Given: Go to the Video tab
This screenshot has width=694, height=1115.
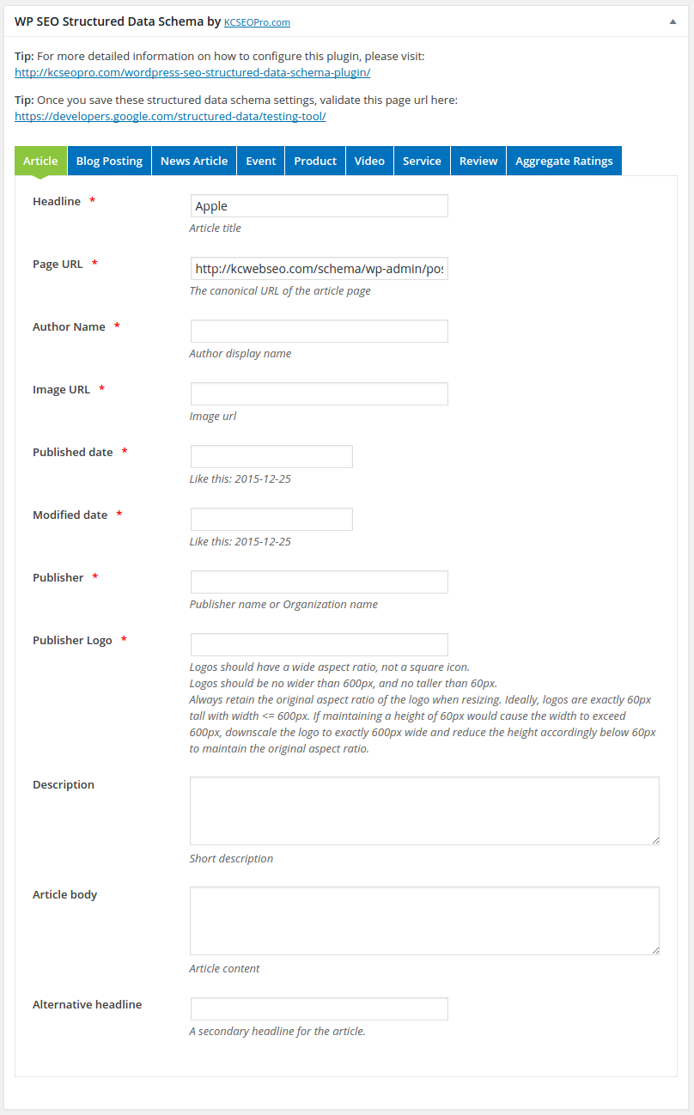Looking at the screenshot, I should [x=369, y=161].
